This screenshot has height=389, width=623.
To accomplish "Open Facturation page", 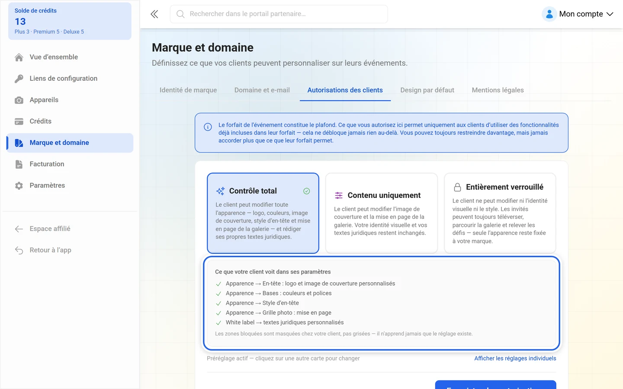I will point(70,164).
